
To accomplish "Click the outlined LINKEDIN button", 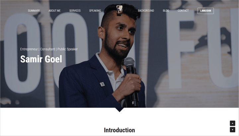I will point(205,11).
